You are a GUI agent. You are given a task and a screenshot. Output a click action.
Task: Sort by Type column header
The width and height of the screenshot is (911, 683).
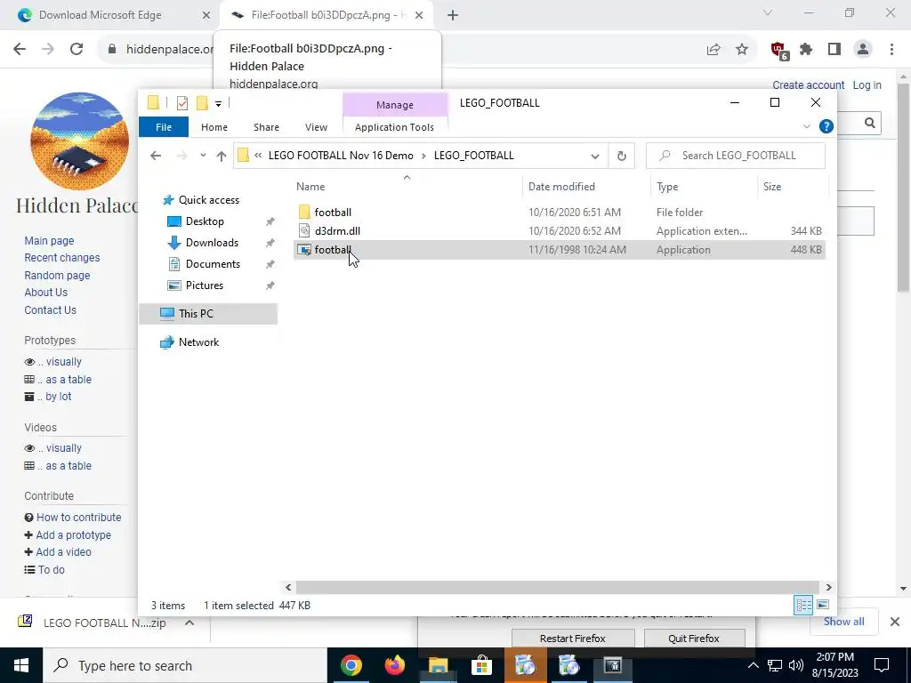[x=667, y=187]
